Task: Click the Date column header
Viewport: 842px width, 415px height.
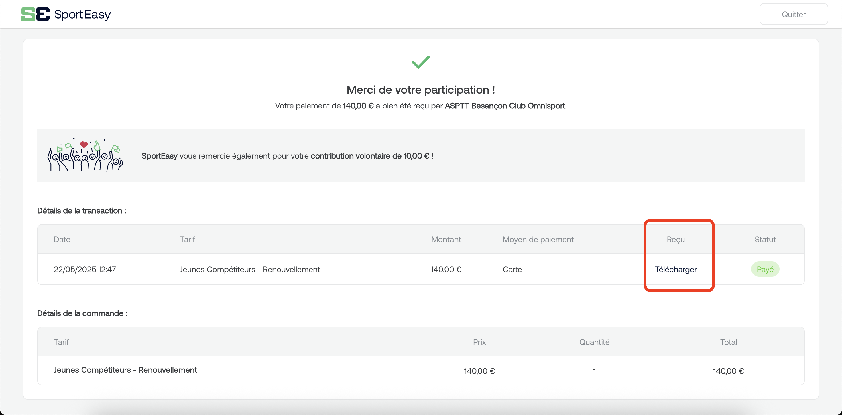Action: [62, 240]
